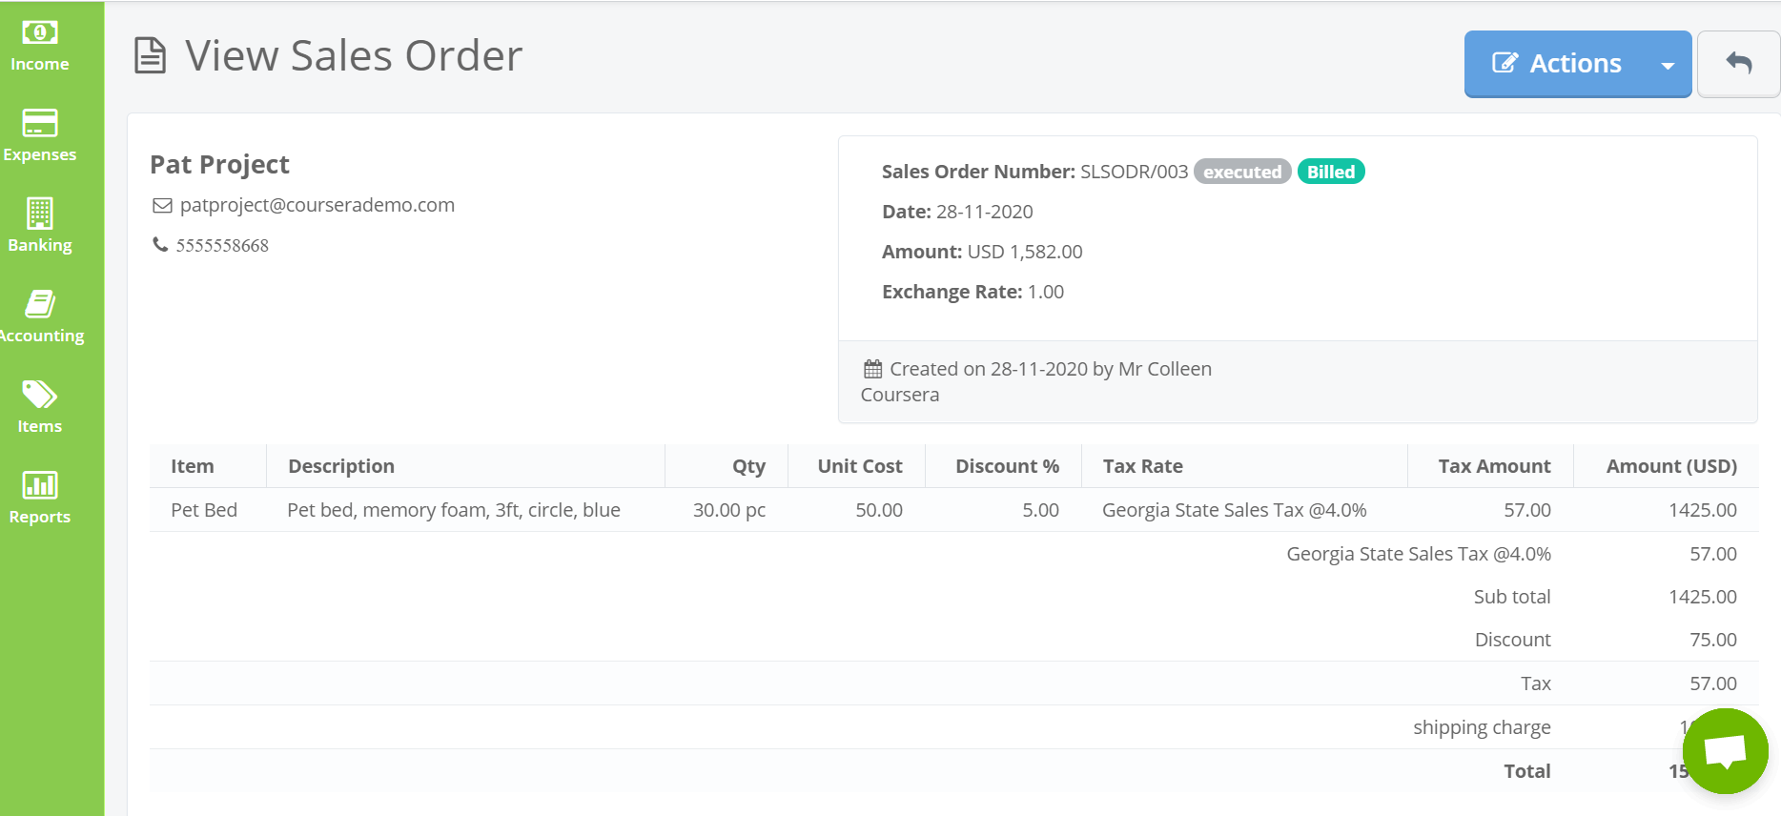The image size is (1781, 816).
Task: Click the Billed status badge
Action: (x=1330, y=172)
